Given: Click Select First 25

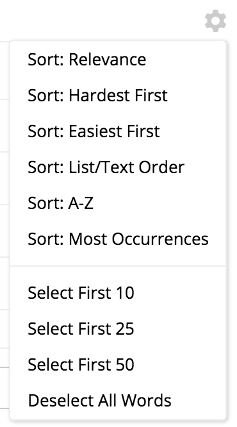Looking at the screenshot, I should pyautogui.click(x=118, y=329).
